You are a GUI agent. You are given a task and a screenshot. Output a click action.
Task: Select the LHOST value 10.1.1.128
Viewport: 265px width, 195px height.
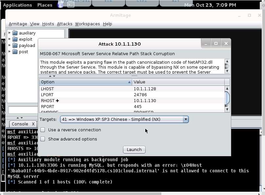click(x=145, y=89)
